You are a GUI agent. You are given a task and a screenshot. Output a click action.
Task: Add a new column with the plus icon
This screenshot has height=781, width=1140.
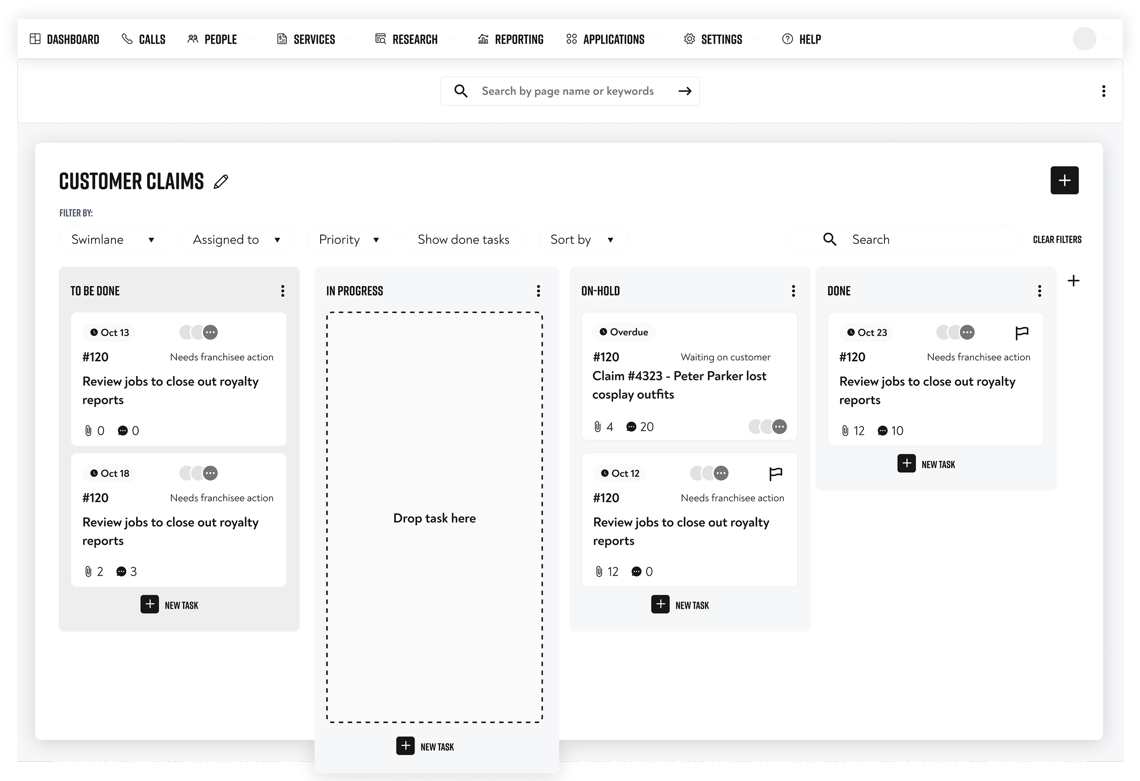[x=1073, y=281]
